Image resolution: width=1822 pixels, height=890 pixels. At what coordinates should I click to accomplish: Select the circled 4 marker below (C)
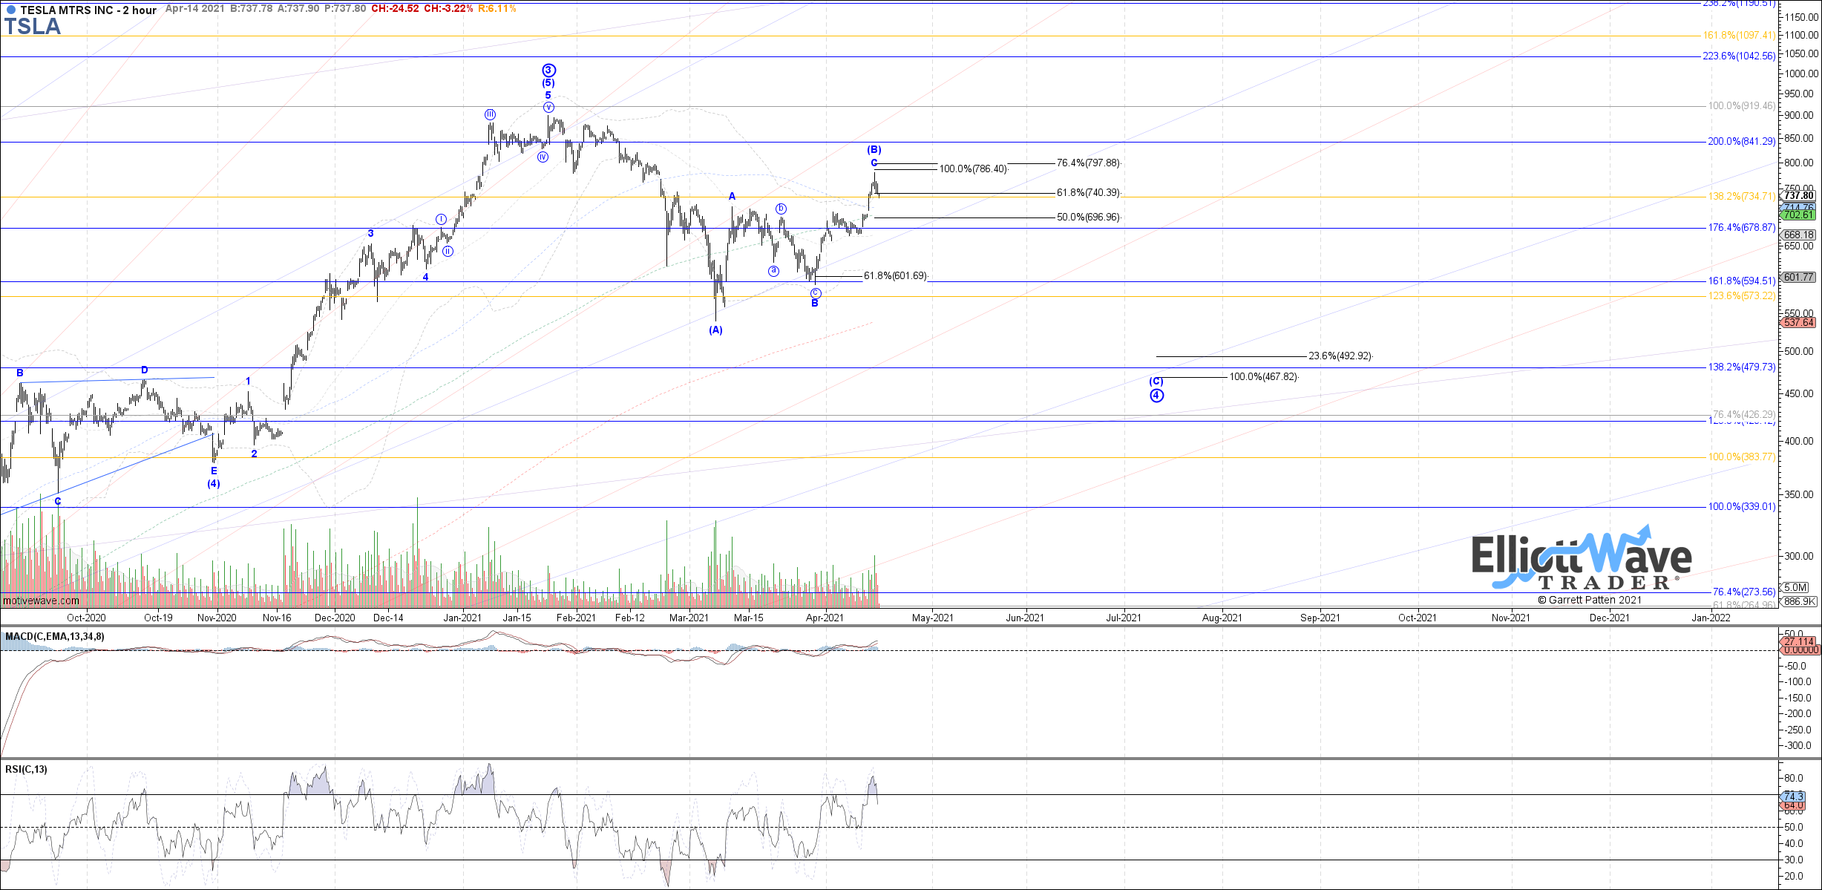(x=1156, y=395)
